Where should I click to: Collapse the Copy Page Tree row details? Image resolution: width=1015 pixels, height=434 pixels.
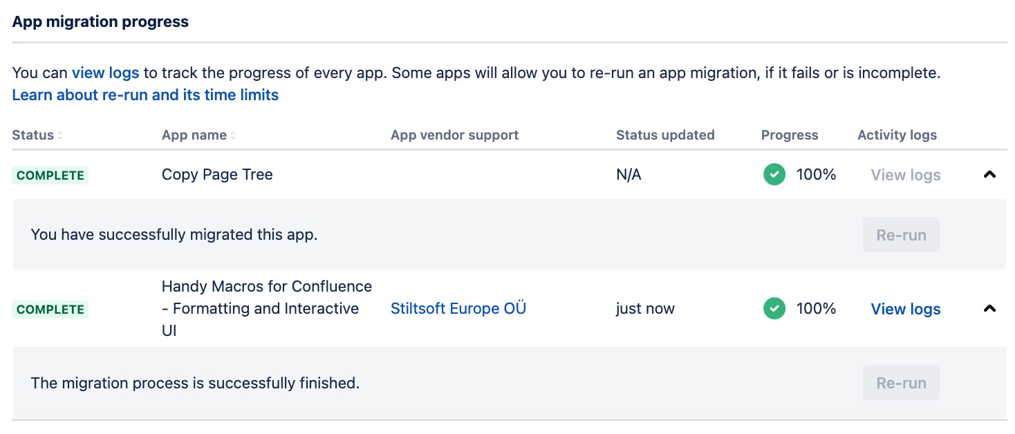989,175
